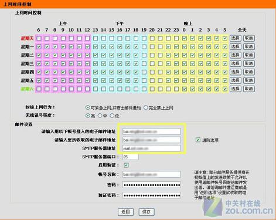
Task: Uncheck the 星期五 5 o'clock checkbox
Action: (x=225, y=80)
